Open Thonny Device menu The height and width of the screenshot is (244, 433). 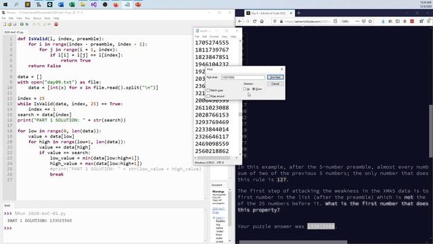click(37, 18)
